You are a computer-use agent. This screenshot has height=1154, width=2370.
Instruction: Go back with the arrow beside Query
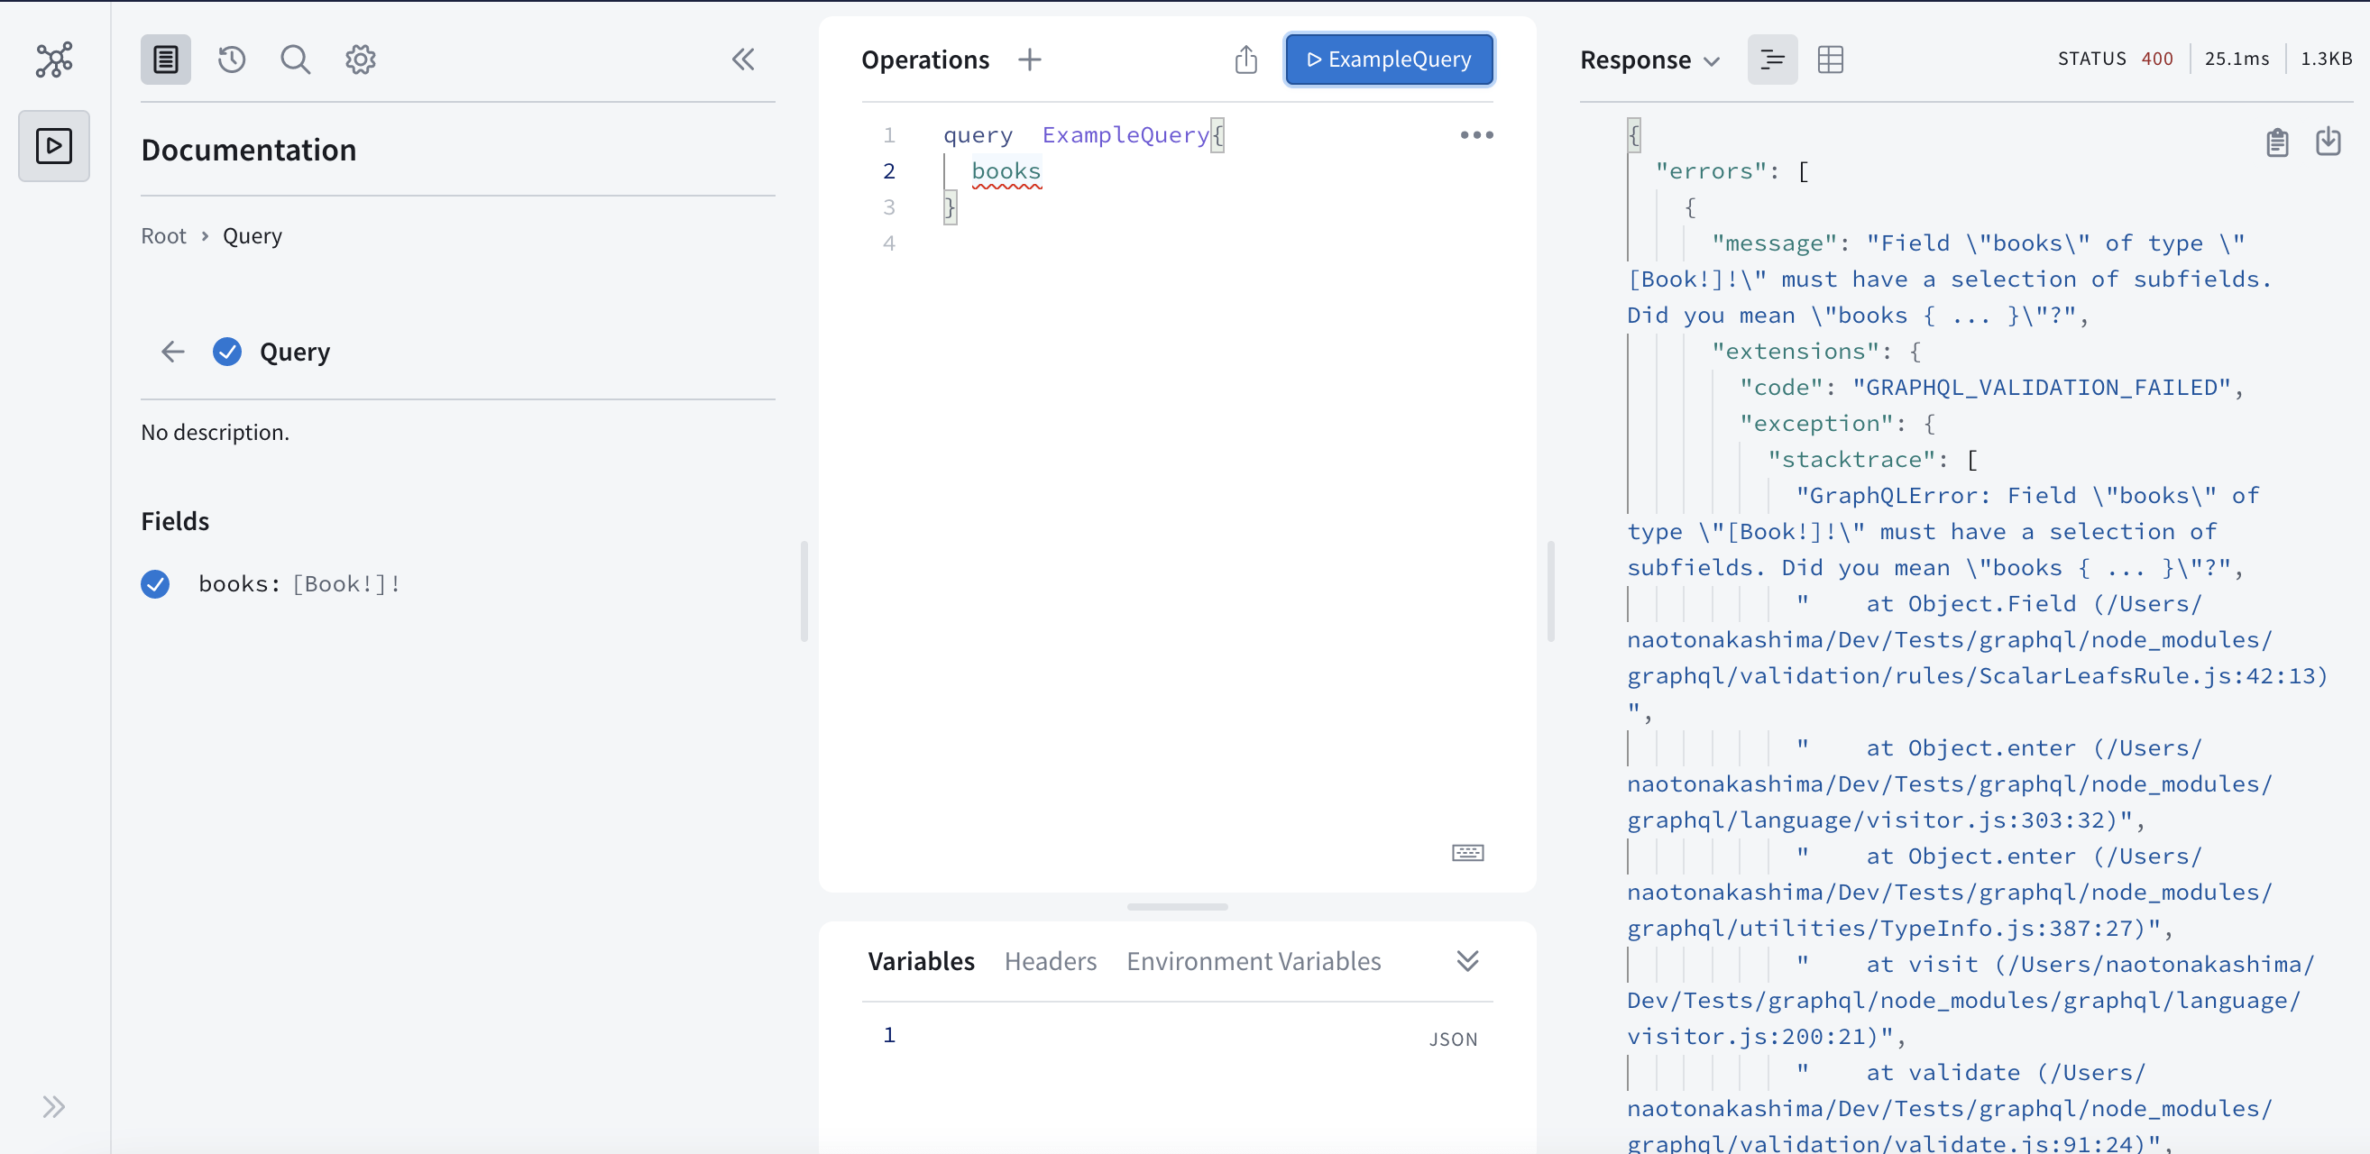[173, 352]
